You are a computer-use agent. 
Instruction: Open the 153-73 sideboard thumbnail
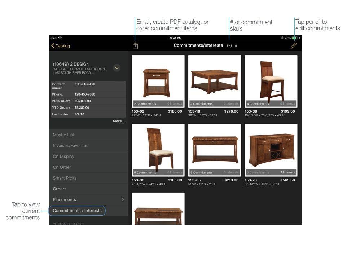pos(271,150)
